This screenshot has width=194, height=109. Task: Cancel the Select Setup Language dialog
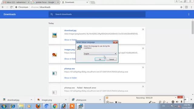[x=112, y=59]
